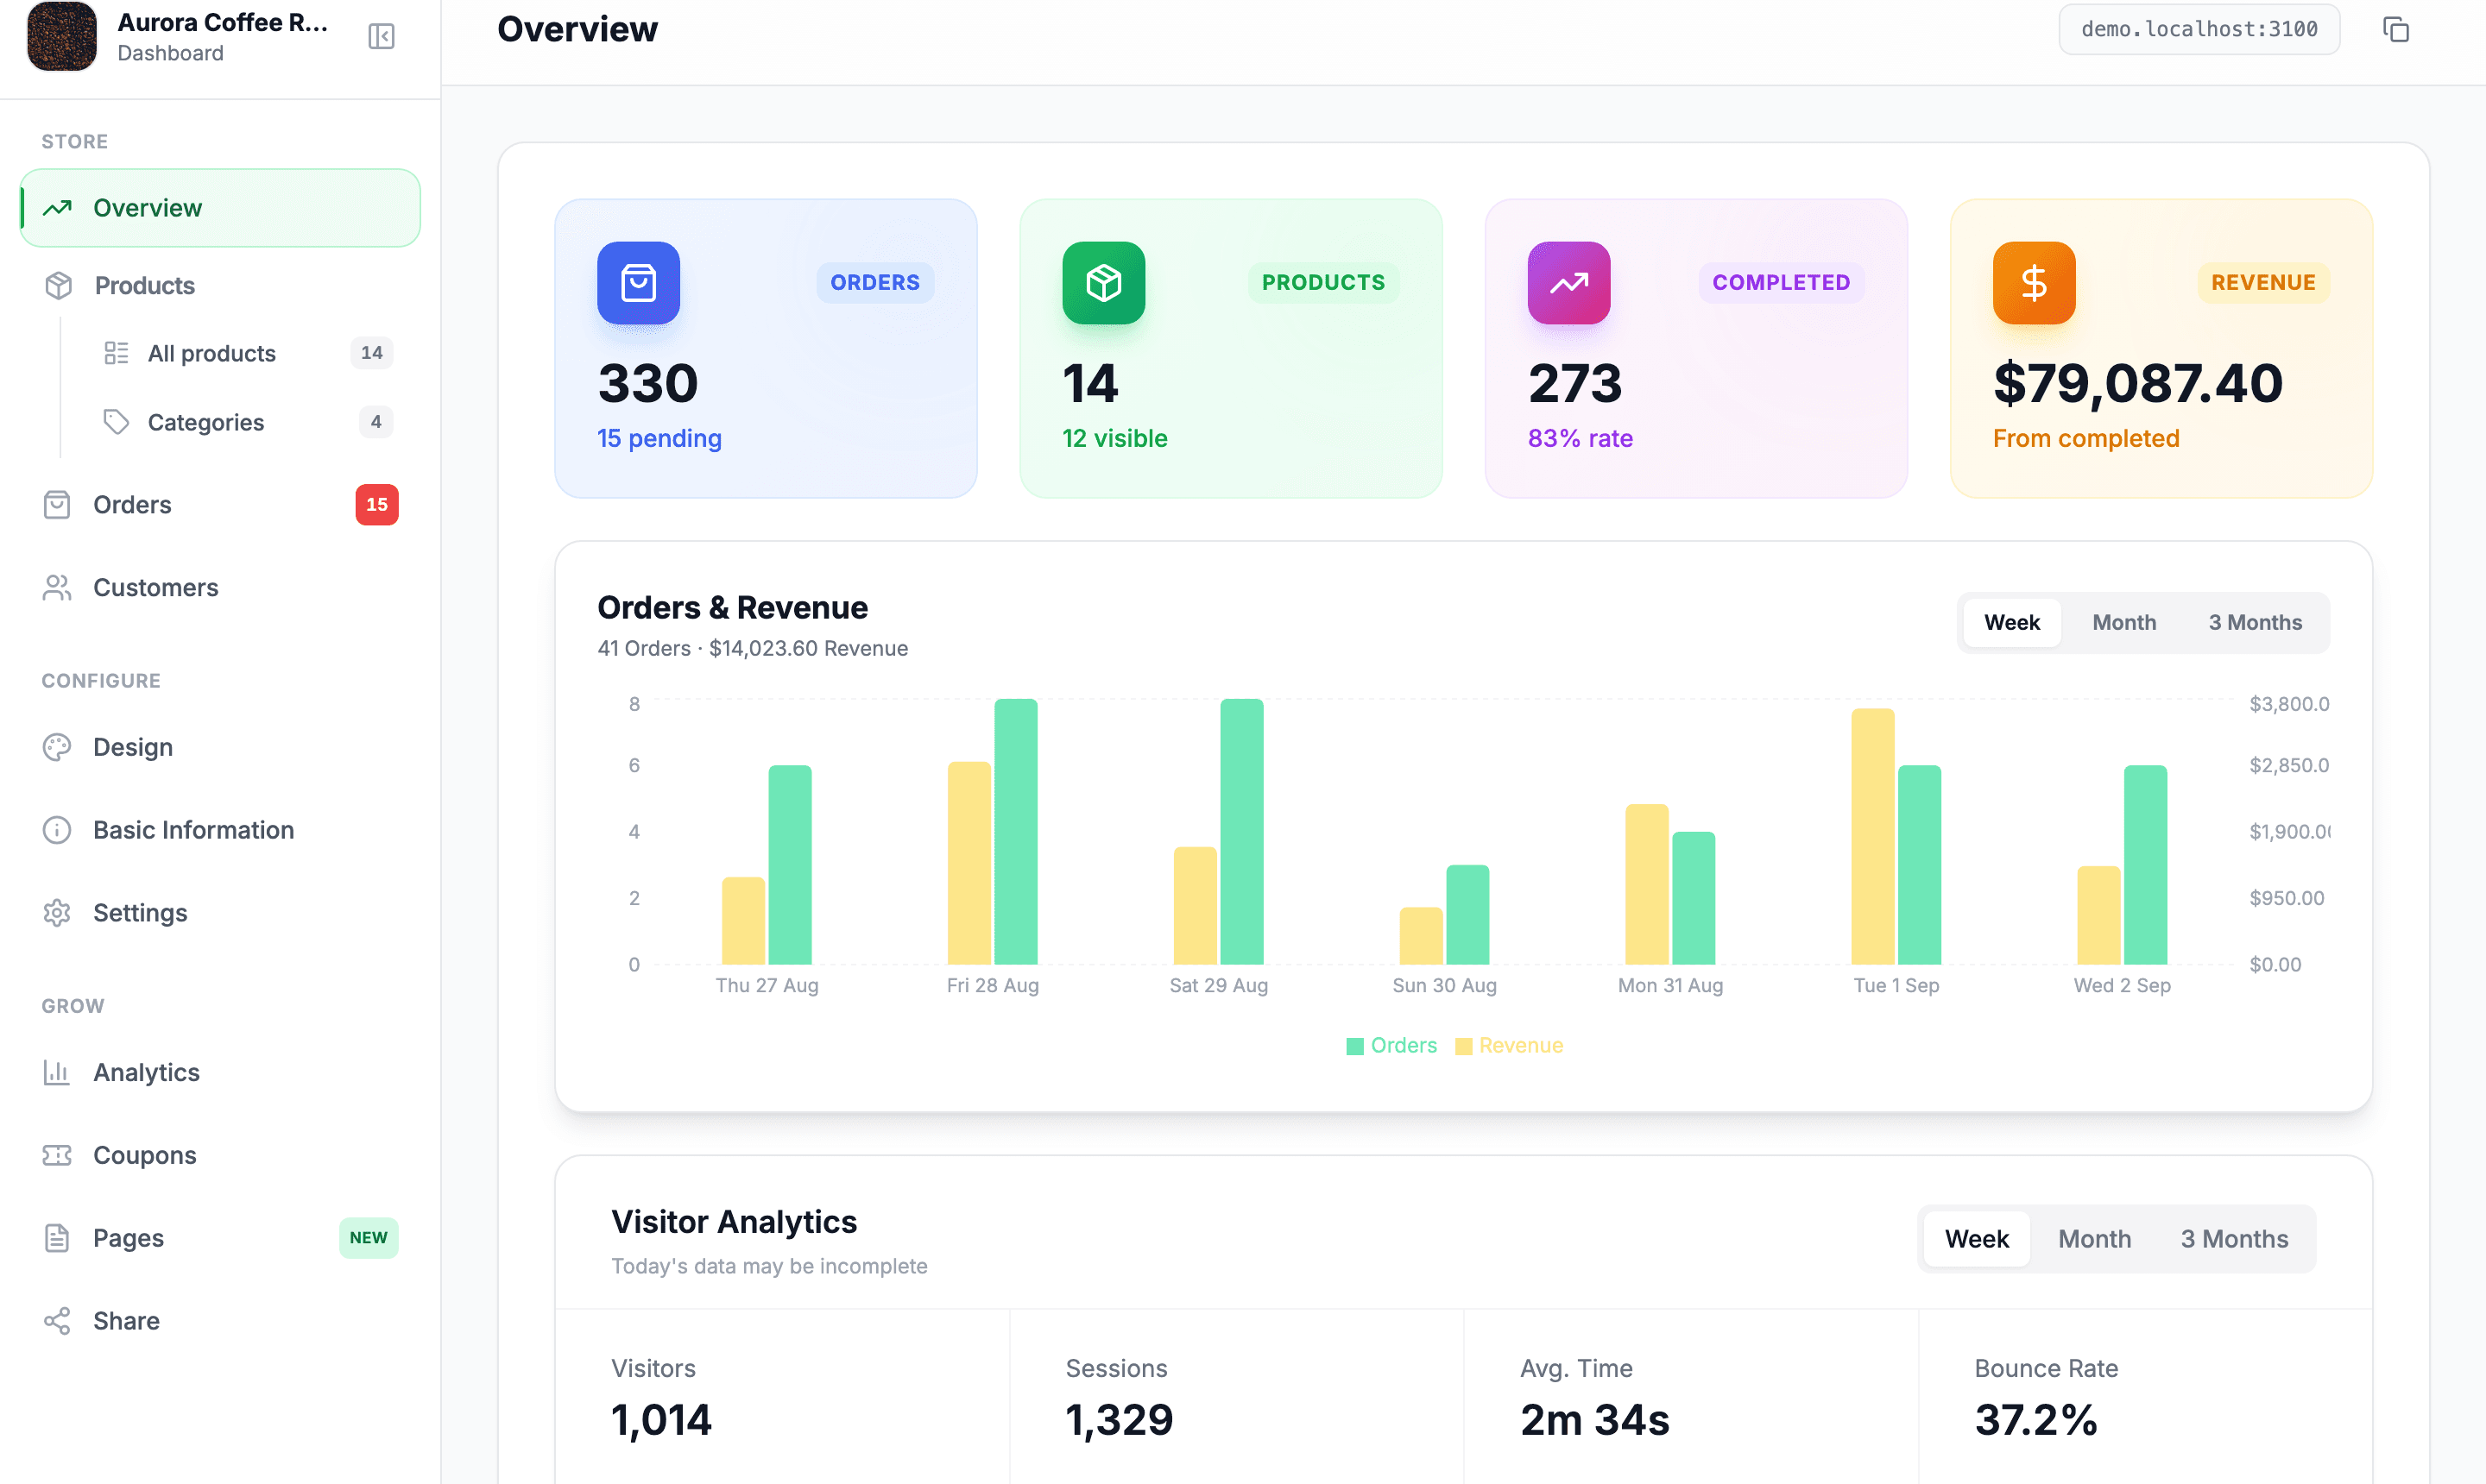Screen dimensions: 2486x1484
Task: Click the Aurora Coffee store logo thumbnail
Action: [x=62, y=36]
